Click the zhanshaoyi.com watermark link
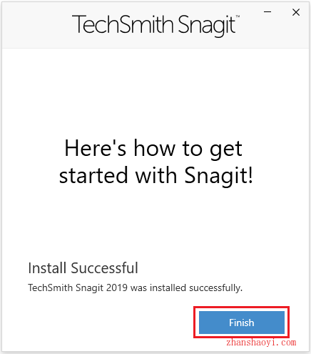This screenshot has width=311, height=354. click(x=261, y=343)
